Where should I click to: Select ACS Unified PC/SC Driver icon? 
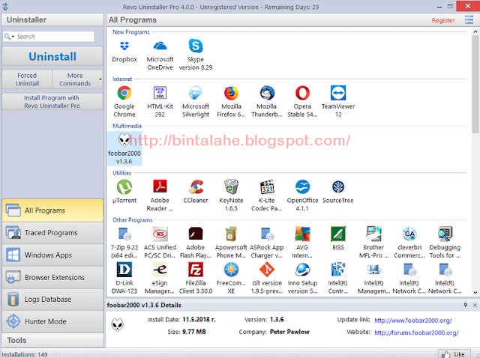coord(160,234)
